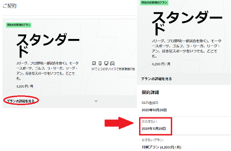Screen dimensions: 231x151
Task: Click the '次の支払い:' label
Action: [x=150, y=121]
